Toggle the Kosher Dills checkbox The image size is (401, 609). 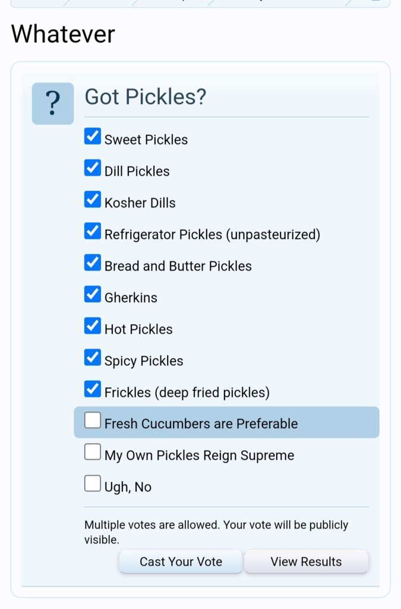(x=92, y=199)
